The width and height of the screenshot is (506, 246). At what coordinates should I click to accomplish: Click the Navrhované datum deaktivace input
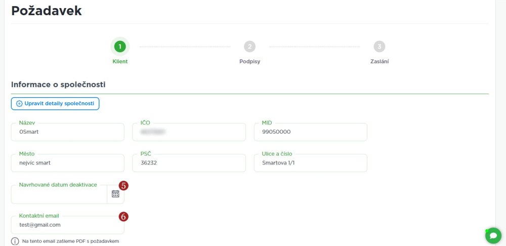pos(59,194)
